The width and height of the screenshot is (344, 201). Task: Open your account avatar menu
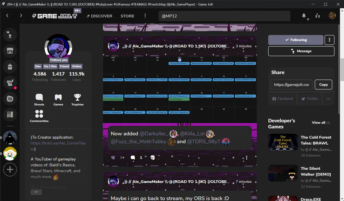click(332, 16)
